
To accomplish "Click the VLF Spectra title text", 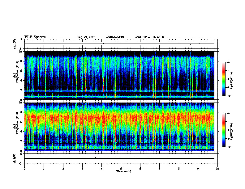I will pyautogui.click(x=35, y=37).
